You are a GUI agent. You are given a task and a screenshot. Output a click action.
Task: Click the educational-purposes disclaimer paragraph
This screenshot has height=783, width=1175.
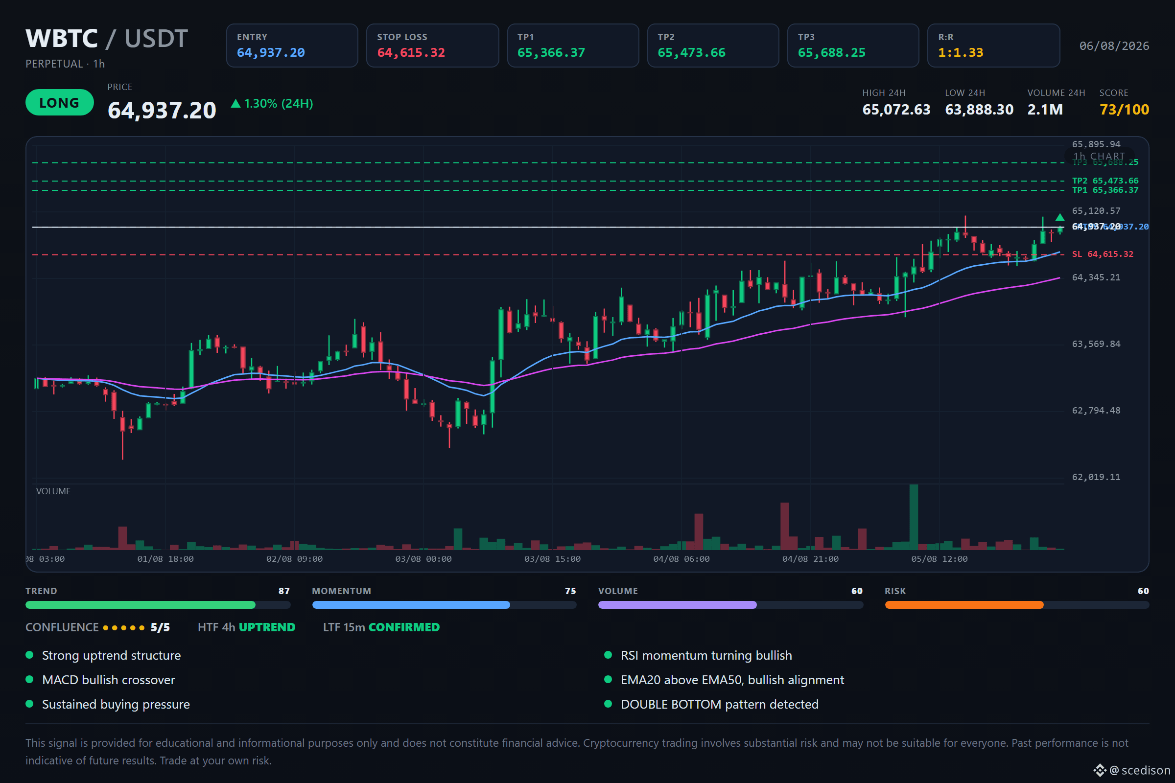tap(577, 752)
